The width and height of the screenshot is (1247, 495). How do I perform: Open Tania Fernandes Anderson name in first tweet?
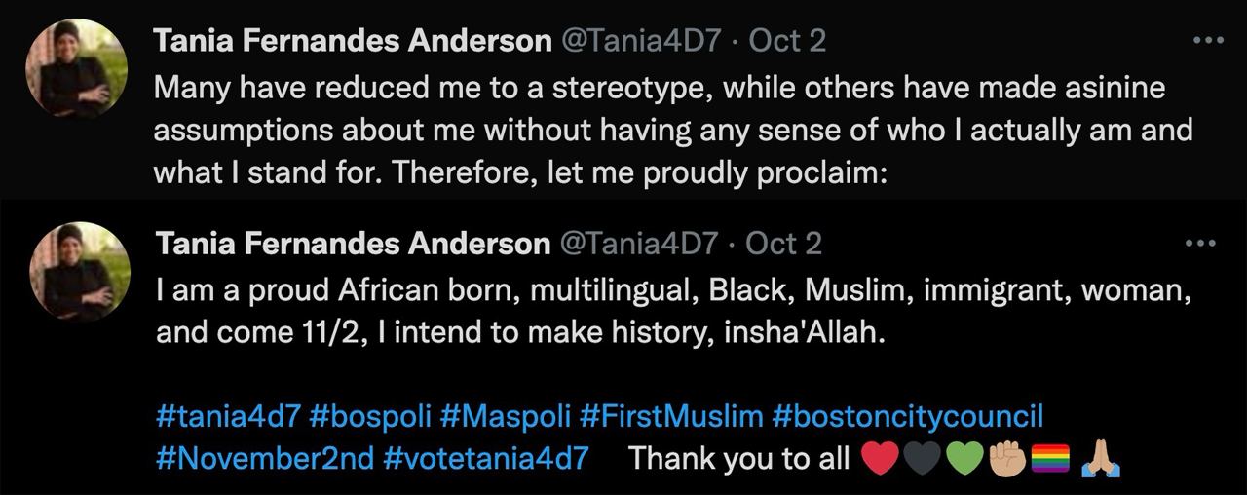[x=353, y=41]
